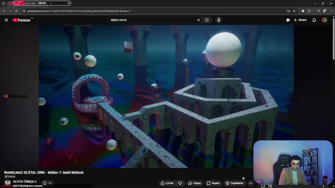Click the Dublajlı dubbed badge
The height and width of the screenshot is (188, 335).
tap(10, 177)
